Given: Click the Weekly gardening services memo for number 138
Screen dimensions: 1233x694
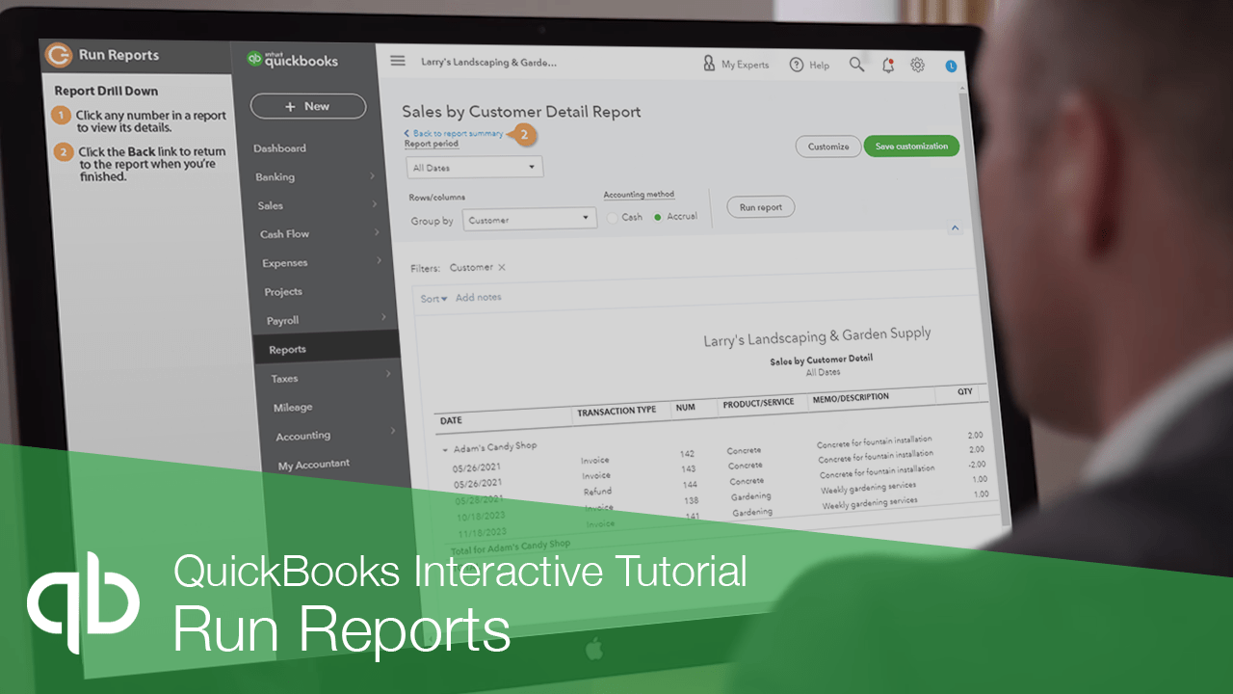Looking at the screenshot, I should [x=869, y=488].
